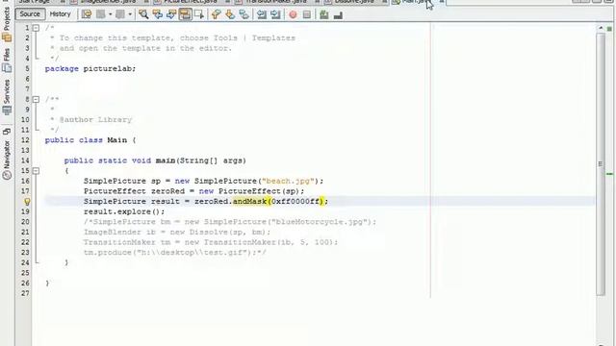Find the next occurrence

[171, 14]
